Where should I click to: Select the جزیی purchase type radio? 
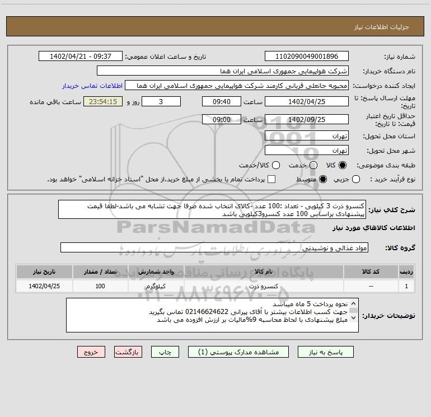(356, 180)
